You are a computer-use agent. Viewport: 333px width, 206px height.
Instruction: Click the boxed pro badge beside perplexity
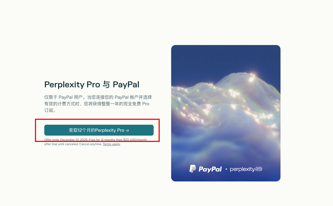259,169
